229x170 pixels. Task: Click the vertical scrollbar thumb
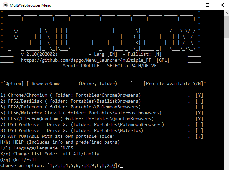226,27
